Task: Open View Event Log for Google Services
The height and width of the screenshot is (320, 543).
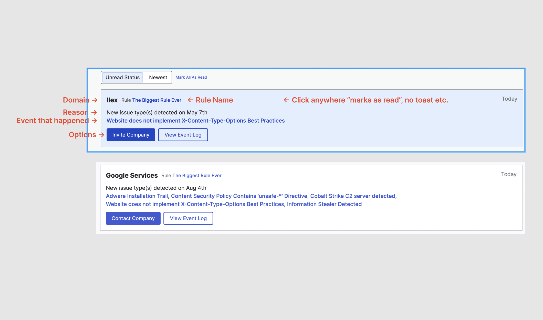Action: pos(188,218)
